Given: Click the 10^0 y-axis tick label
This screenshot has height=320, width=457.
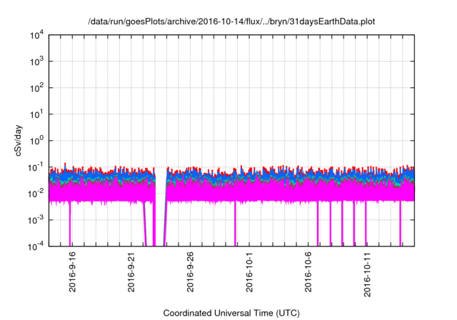Looking at the screenshot, I should coord(37,141).
